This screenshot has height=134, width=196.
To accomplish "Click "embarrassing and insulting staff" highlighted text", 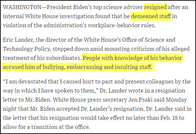I will point(109,67).
